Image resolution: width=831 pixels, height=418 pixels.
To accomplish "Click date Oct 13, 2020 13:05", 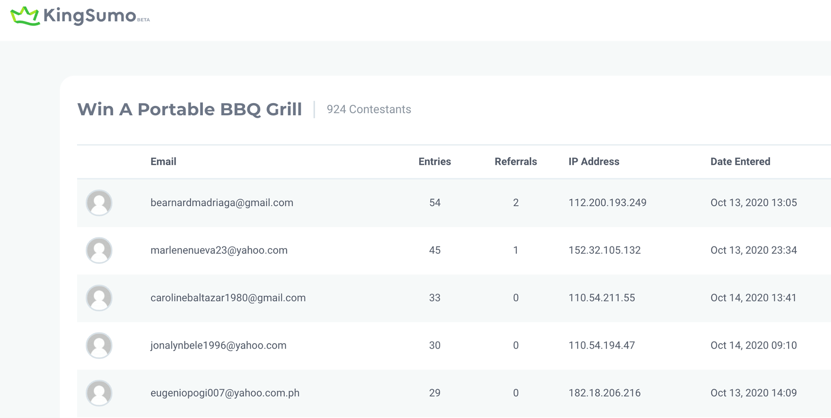I will click(753, 203).
